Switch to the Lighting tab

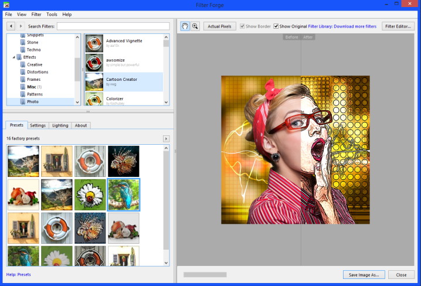tap(60, 125)
